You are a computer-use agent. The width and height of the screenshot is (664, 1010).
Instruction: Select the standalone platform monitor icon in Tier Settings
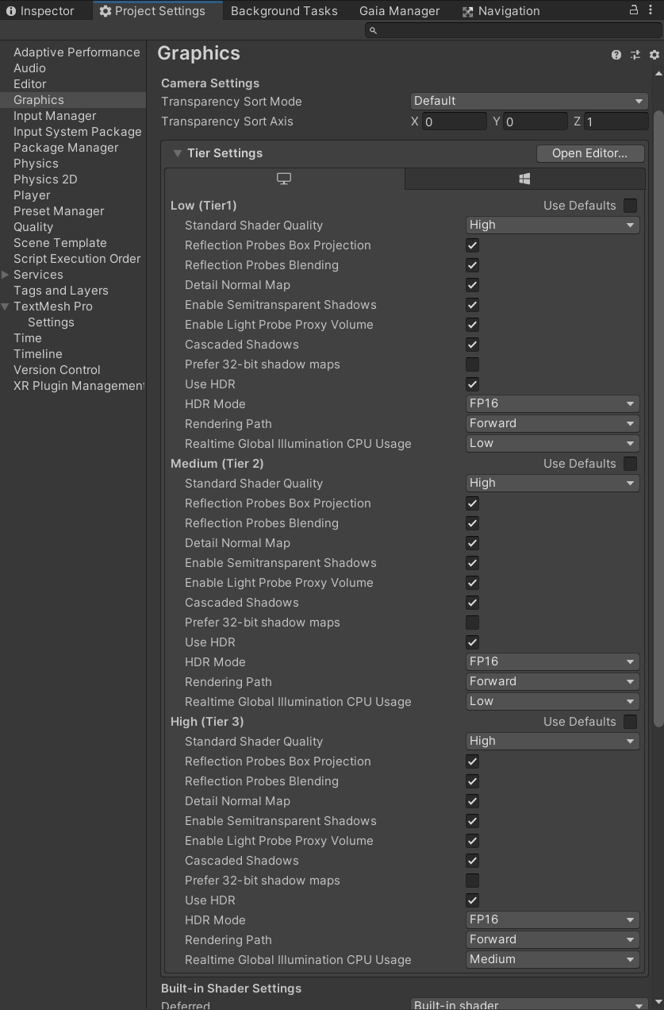(x=283, y=178)
